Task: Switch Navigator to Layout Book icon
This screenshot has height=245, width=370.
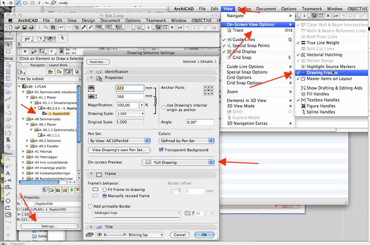Action: [x=68, y=72]
